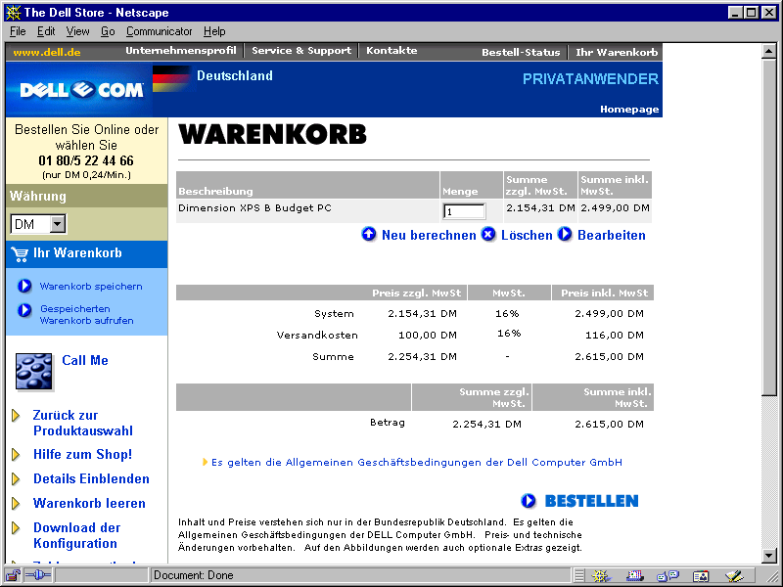Click the 'Document: Done' status text

pyautogui.click(x=193, y=575)
